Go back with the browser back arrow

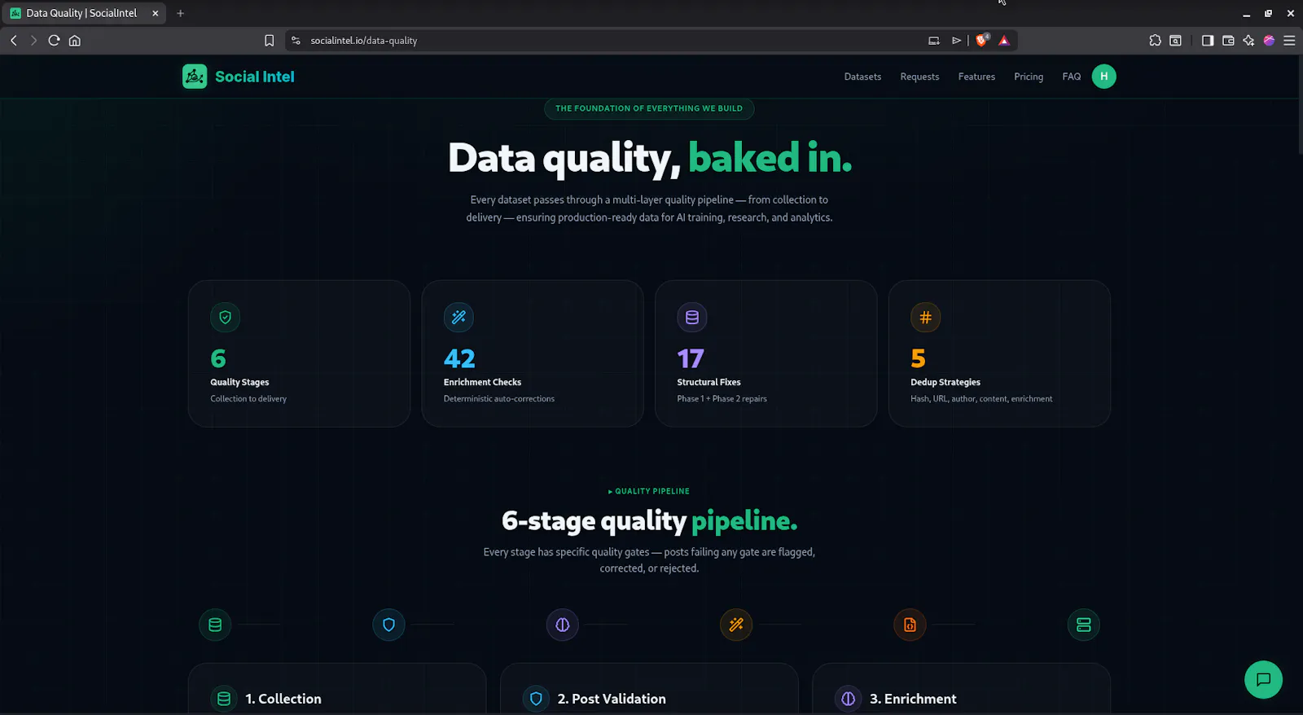14,41
